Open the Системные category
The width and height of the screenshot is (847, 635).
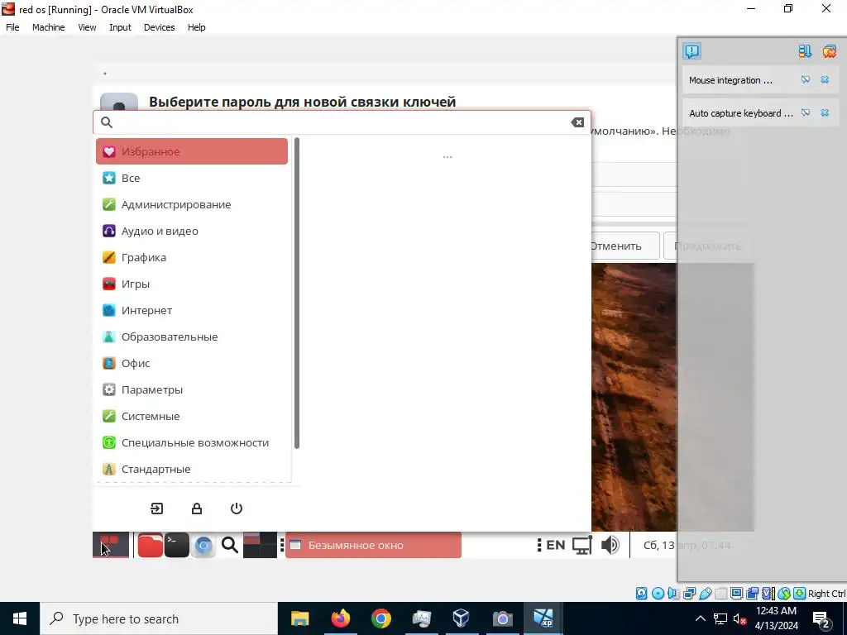pyautogui.click(x=192, y=417)
